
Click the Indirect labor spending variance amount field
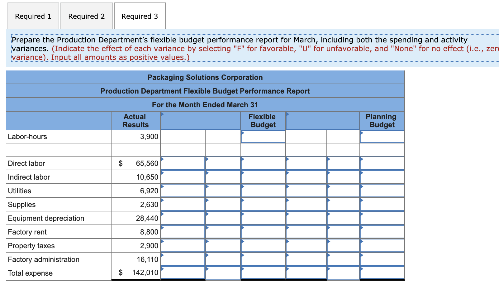tap(183, 177)
